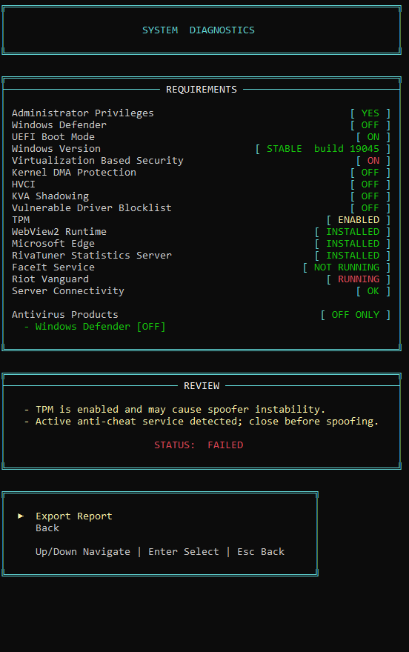Click the arrow cursor beside Export Report
Viewport: 409px width, 652px height.
[x=21, y=516]
